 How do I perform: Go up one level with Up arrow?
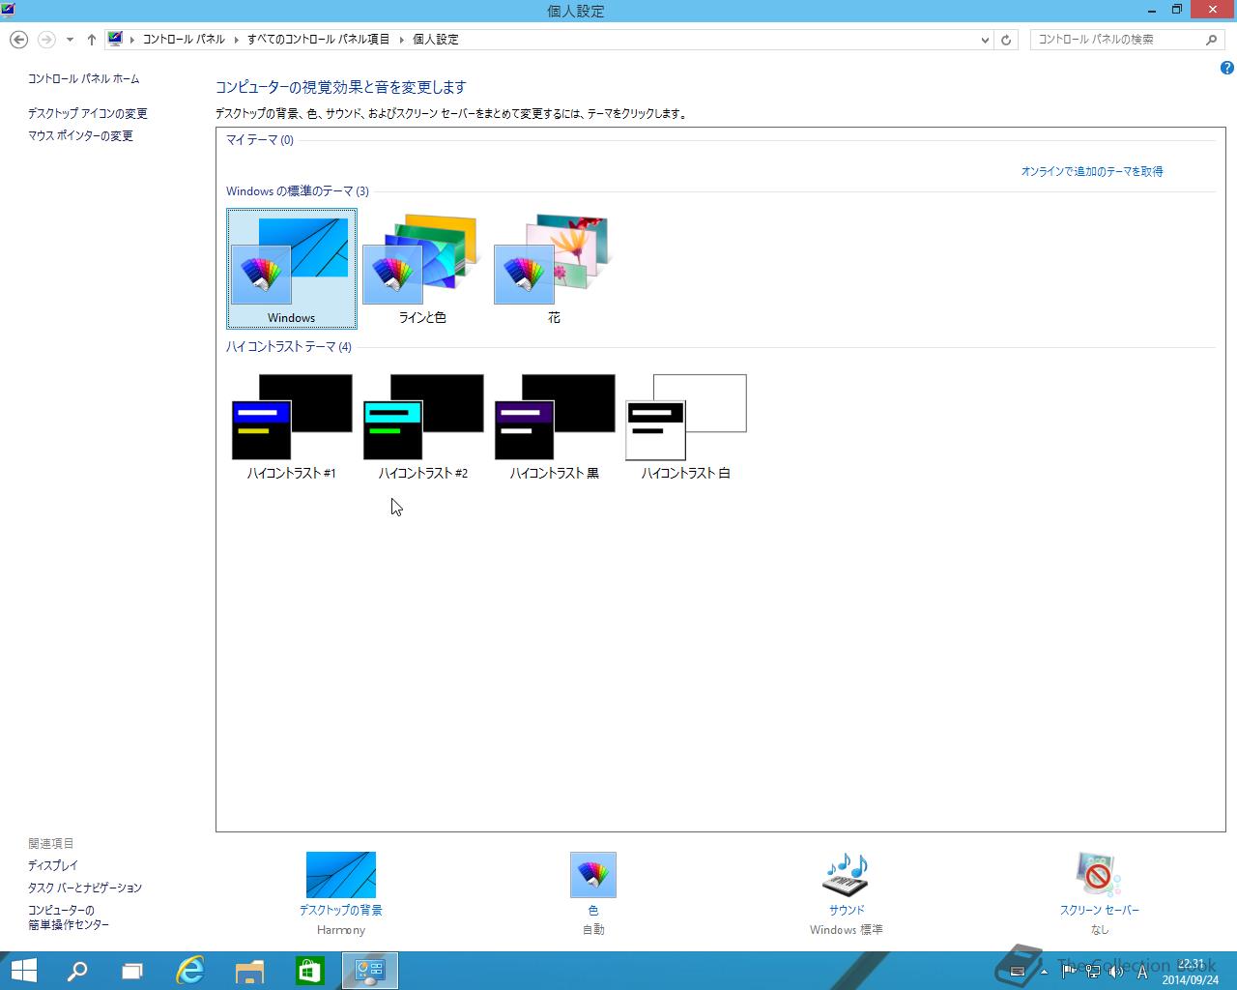click(91, 40)
